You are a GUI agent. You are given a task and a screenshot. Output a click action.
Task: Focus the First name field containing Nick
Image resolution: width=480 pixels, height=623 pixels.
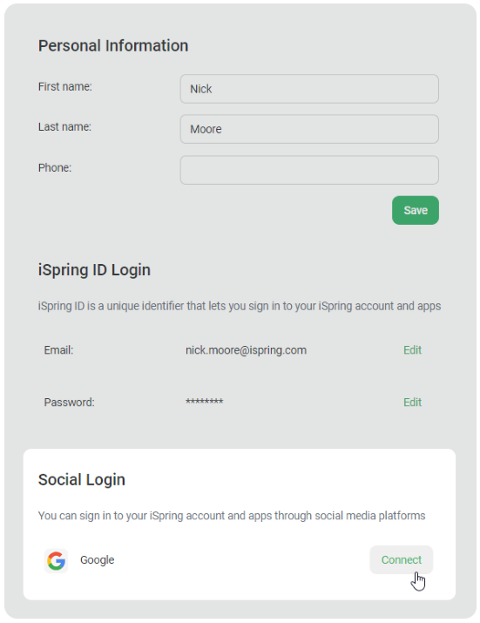309,89
